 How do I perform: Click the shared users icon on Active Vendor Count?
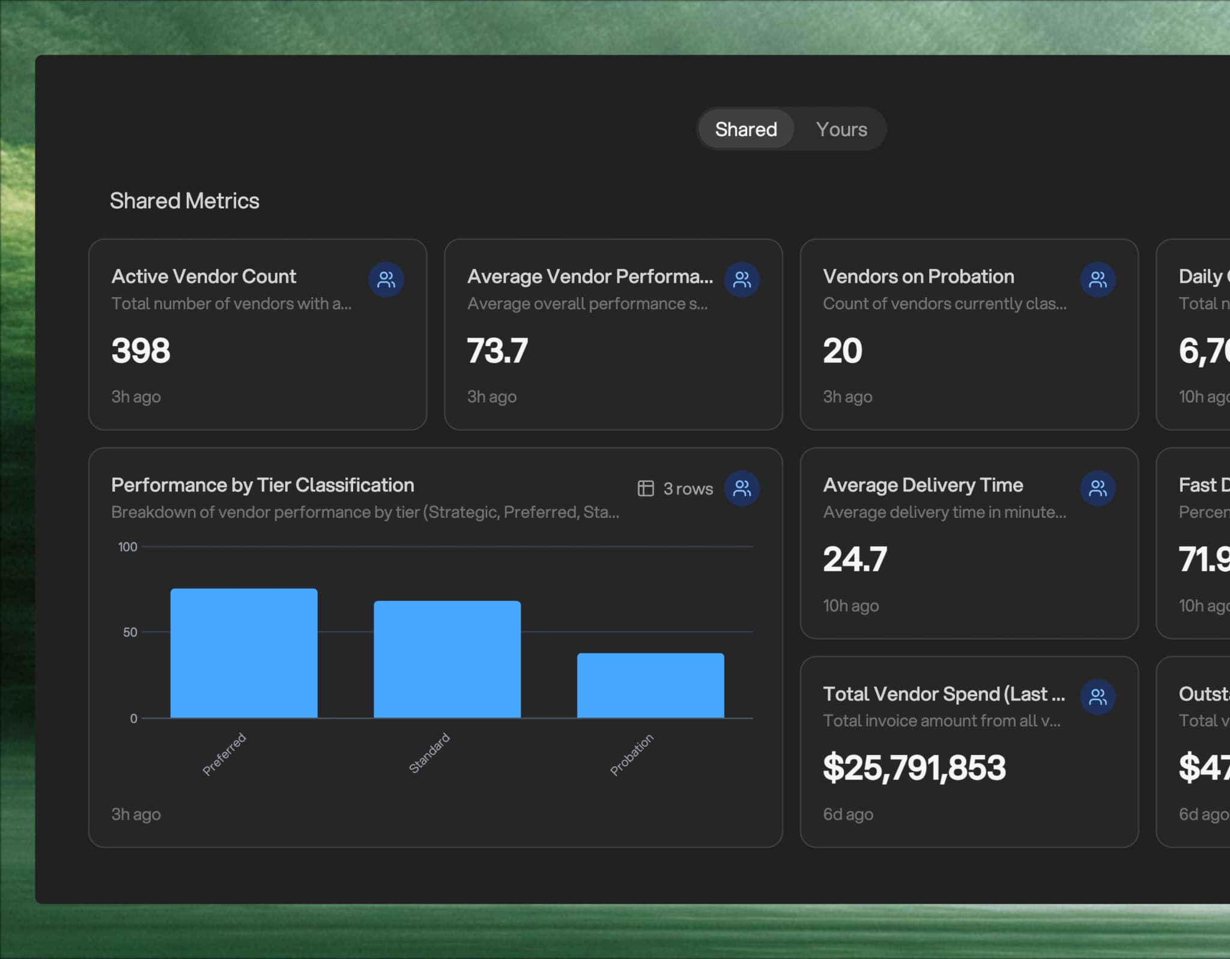coord(386,280)
